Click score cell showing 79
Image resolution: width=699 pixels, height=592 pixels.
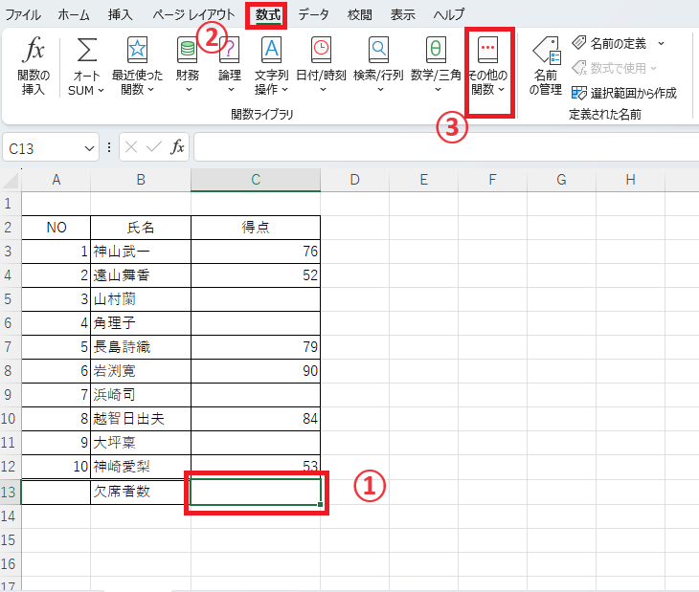tap(256, 347)
